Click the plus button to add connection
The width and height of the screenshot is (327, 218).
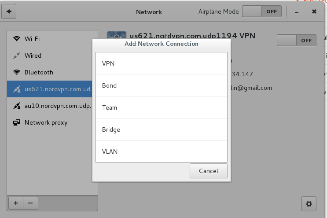(16, 203)
